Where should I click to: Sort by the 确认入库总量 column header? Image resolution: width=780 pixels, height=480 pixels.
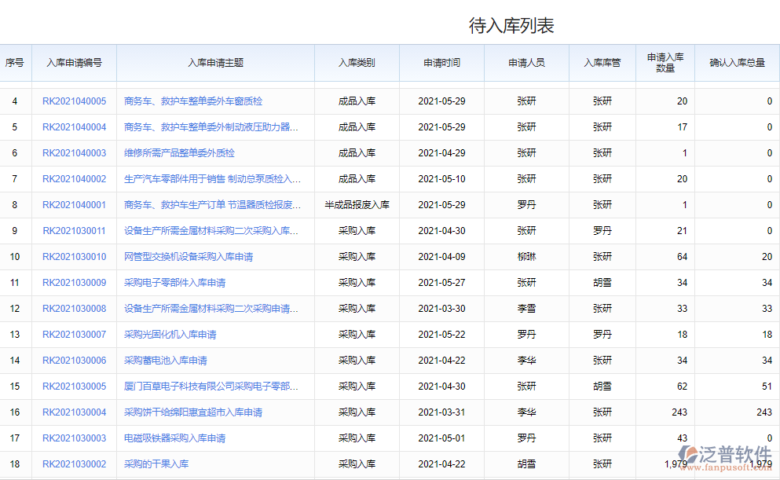pyautogui.click(x=737, y=64)
